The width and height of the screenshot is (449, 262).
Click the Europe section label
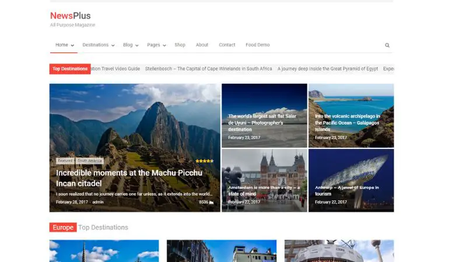[x=63, y=228]
